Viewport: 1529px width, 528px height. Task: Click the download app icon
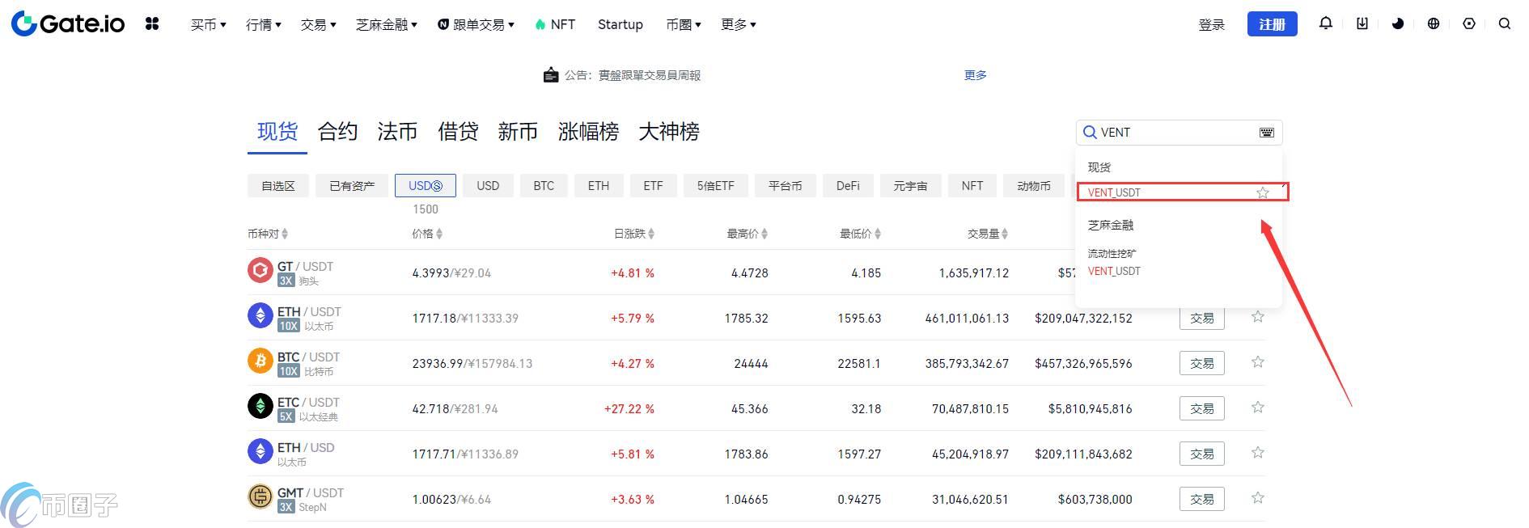pos(1362,23)
